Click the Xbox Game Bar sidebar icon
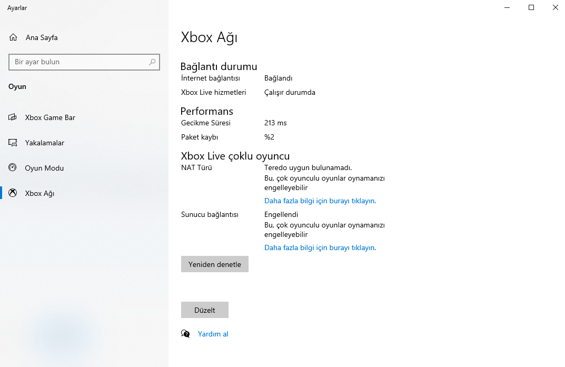The image size is (565, 367). click(x=13, y=117)
